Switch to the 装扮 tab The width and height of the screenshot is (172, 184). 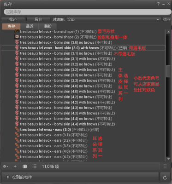coord(47,26)
